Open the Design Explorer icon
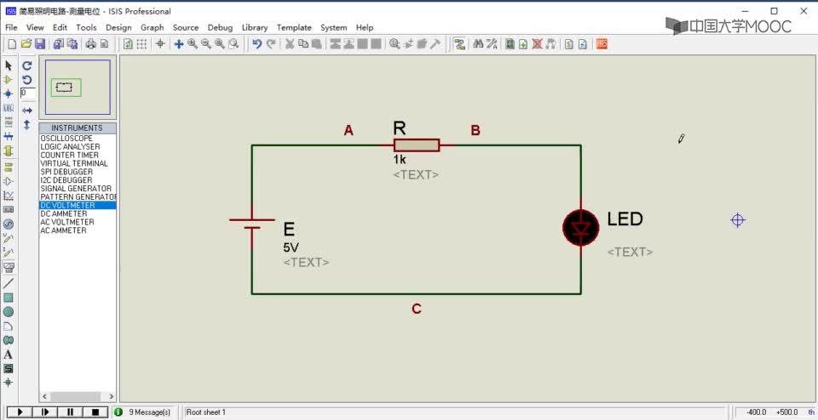This screenshot has height=420, width=818. pyautogui.click(x=510, y=44)
